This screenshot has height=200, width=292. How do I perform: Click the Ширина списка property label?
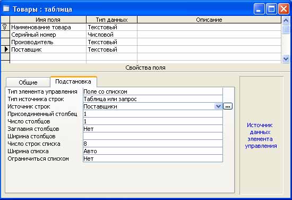pyautogui.click(x=28, y=151)
